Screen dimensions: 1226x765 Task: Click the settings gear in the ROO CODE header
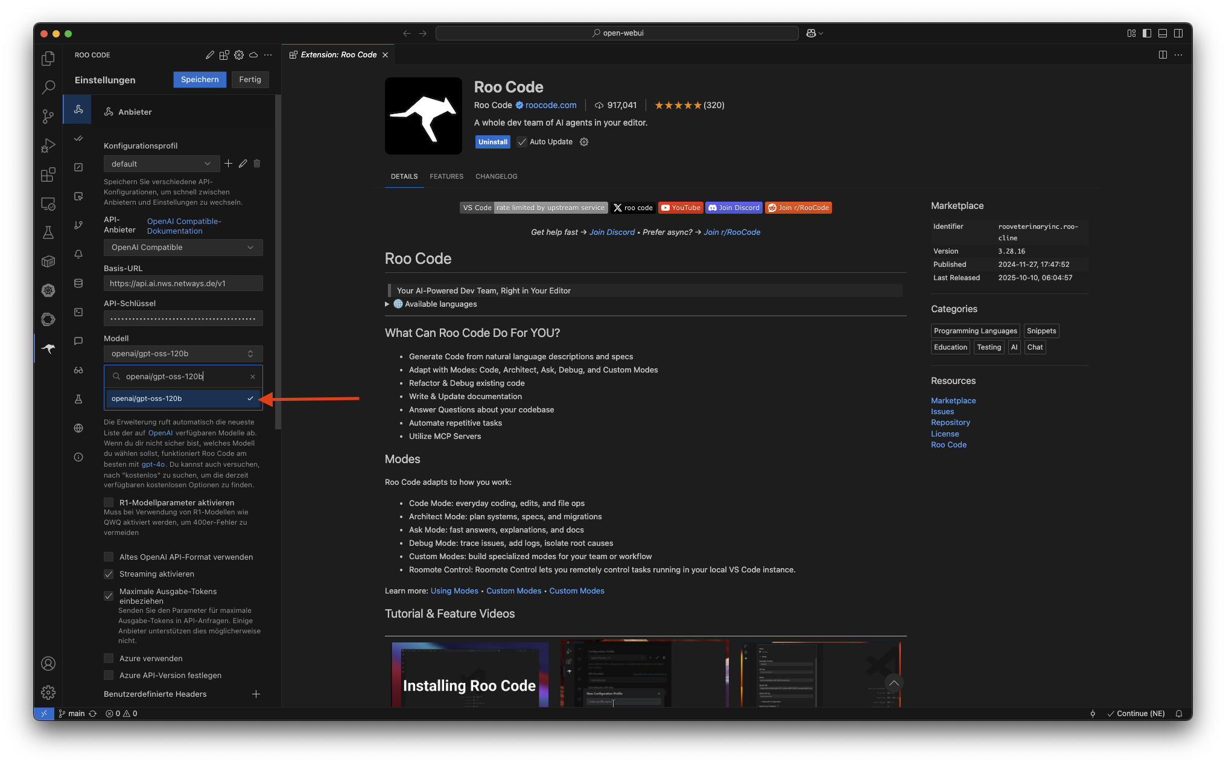pyautogui.click(x=239, y=55)
